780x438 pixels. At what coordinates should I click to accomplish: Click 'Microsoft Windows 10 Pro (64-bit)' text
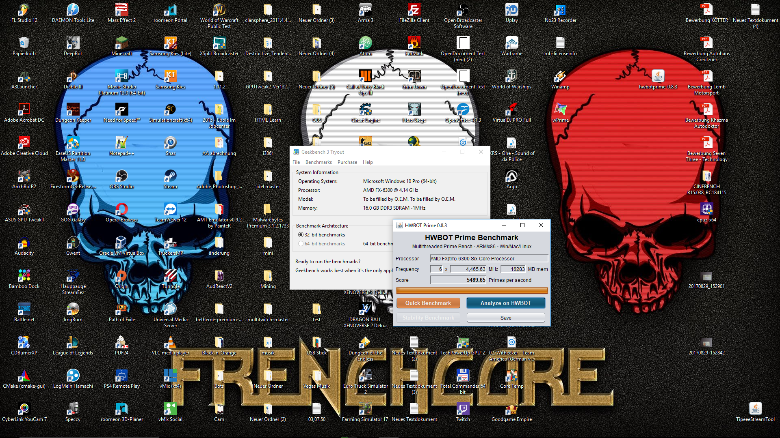coord(400,181)
